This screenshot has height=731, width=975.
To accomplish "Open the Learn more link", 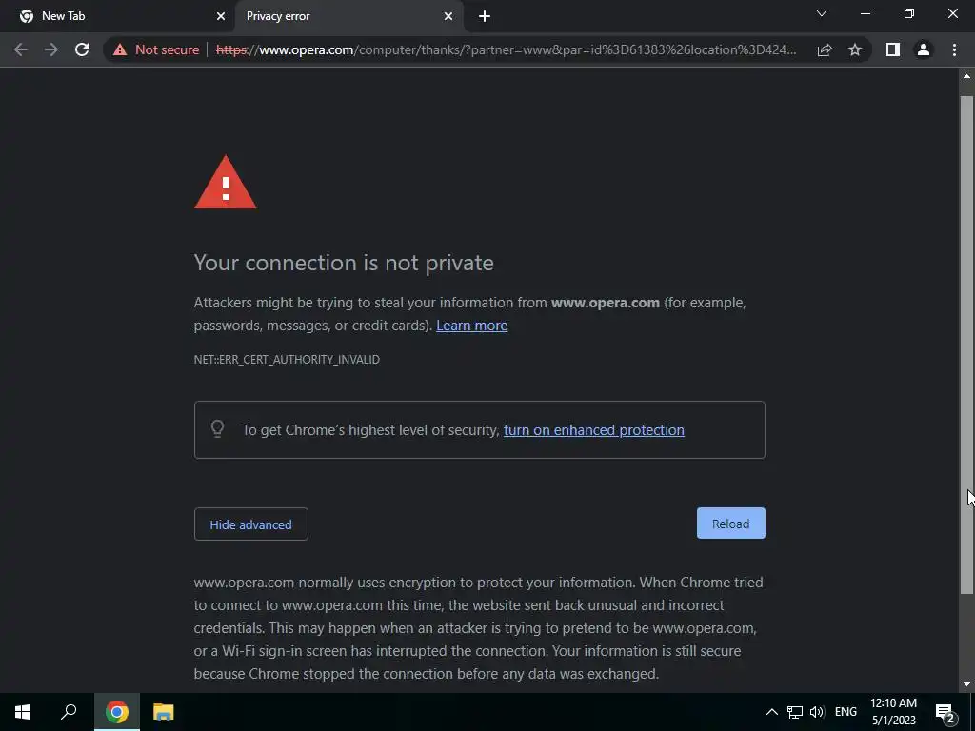I will click(472, 326).
